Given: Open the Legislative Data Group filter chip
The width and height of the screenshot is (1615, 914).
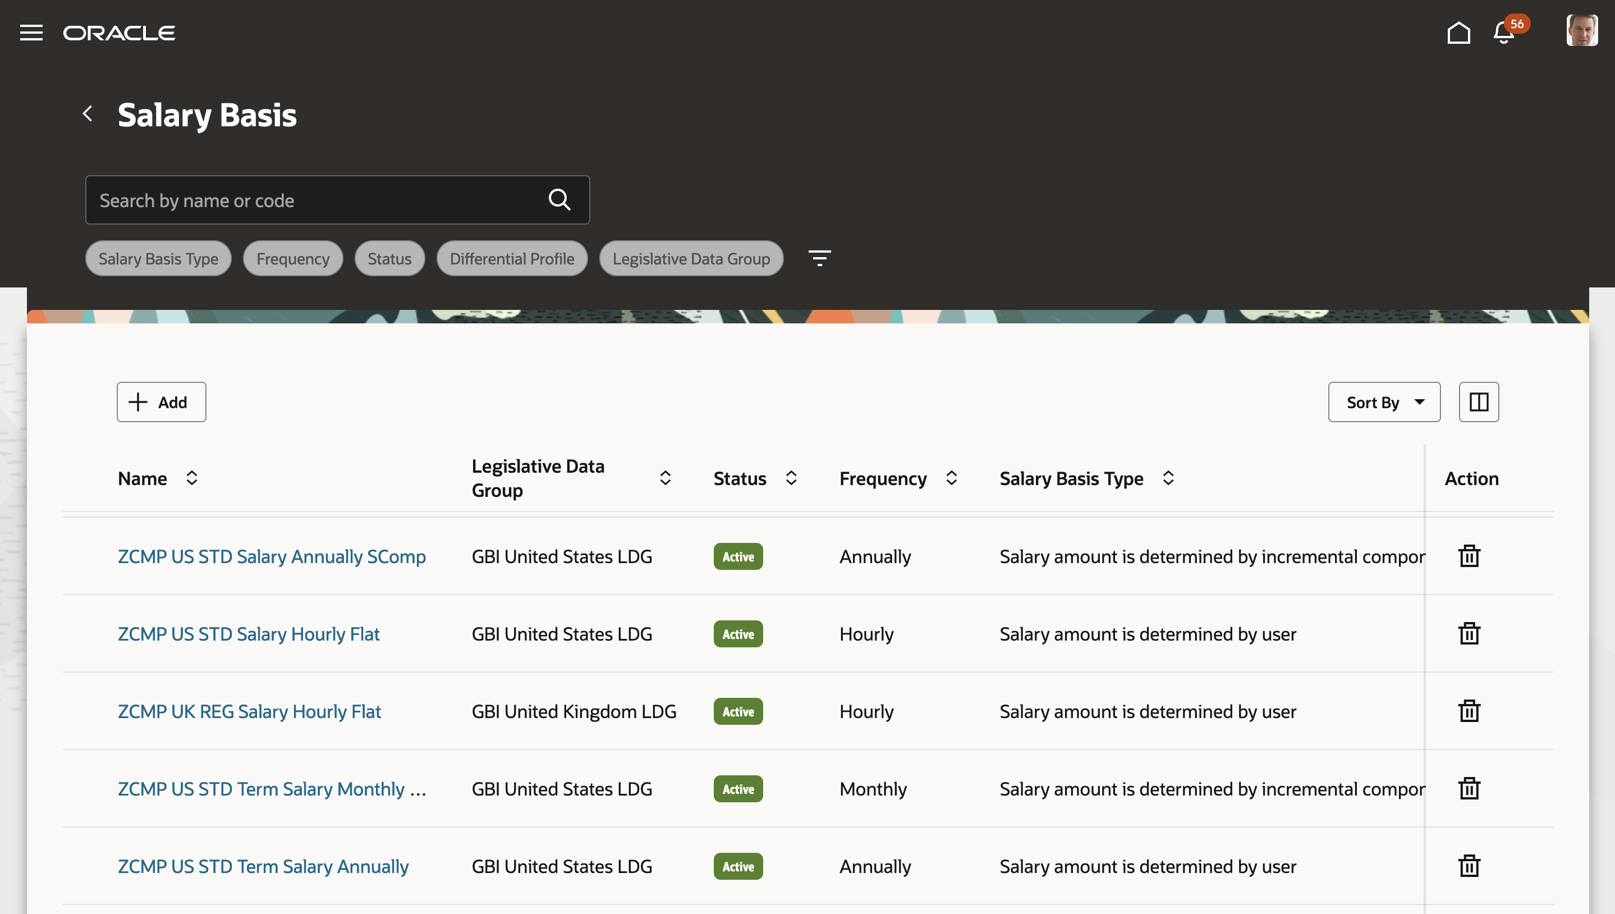Looking at the screenshot, I should [691, 258].
